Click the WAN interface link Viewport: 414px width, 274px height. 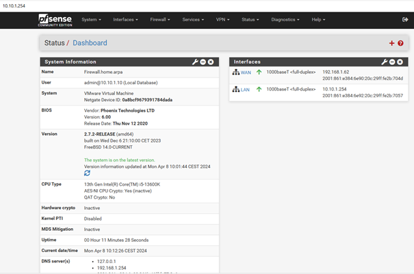pos(245,72)
